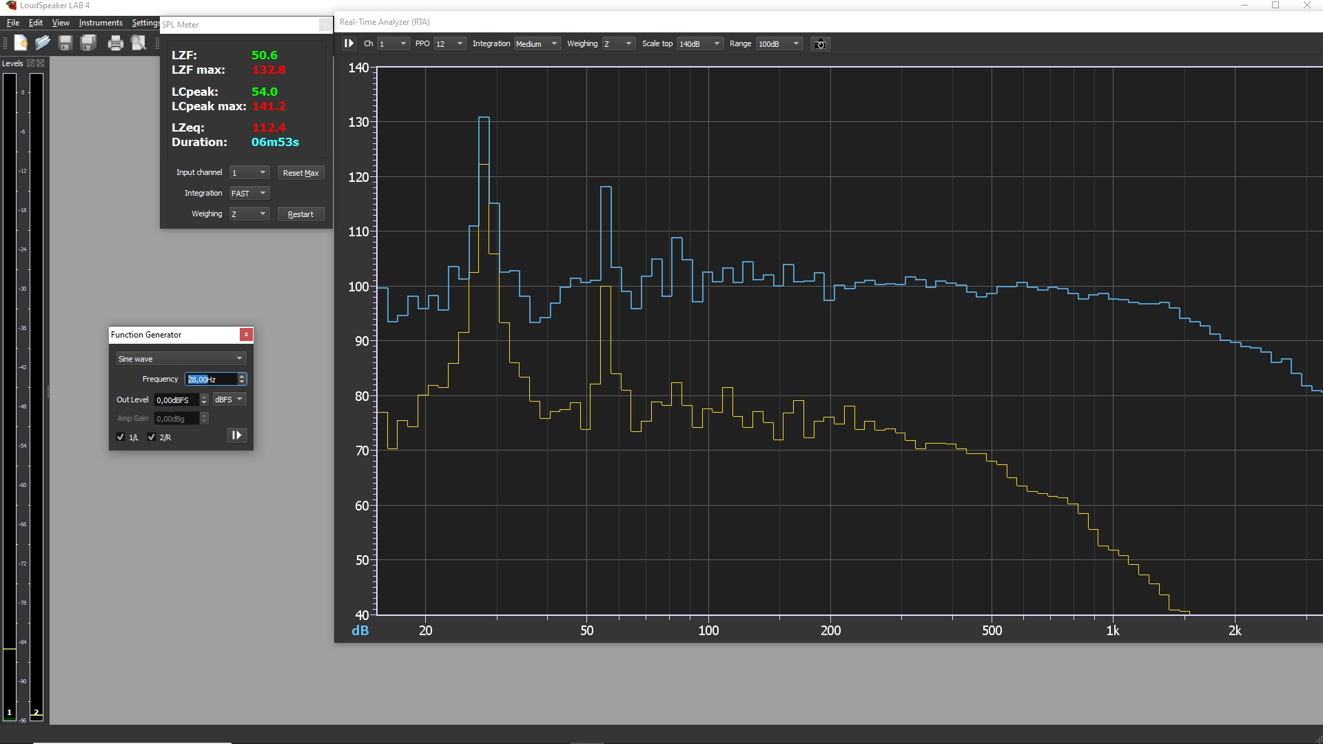Click the Save All icon
The image size is (1323, 744).
88,43
